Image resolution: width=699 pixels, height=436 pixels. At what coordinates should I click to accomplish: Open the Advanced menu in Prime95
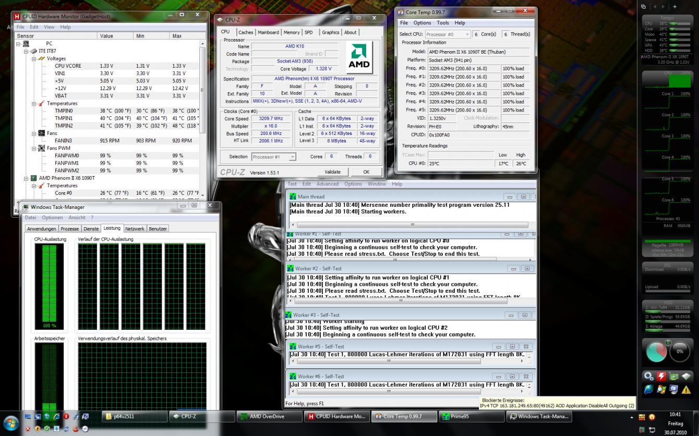click(x=328, y=184)
